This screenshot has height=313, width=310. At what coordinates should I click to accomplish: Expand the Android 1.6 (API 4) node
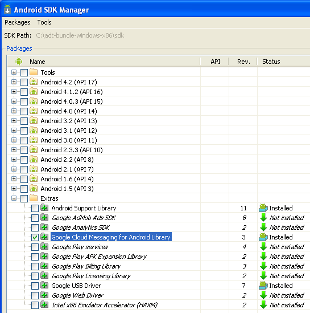pos(14,178)
